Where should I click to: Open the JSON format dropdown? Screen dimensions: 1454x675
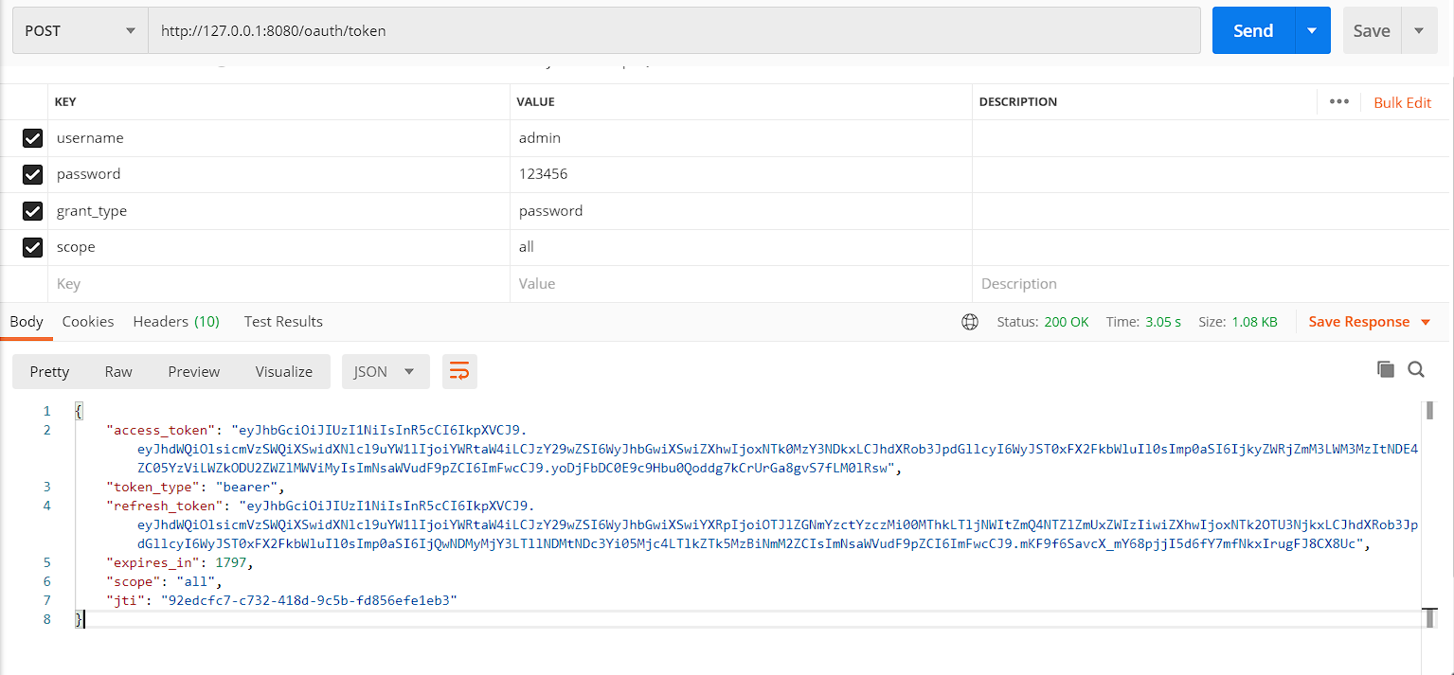386,371
